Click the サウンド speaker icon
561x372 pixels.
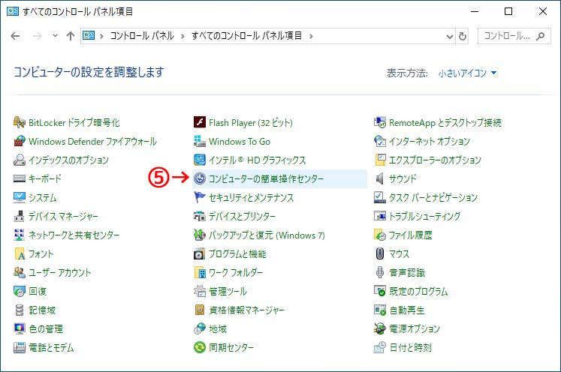click(x=380, y=178)
